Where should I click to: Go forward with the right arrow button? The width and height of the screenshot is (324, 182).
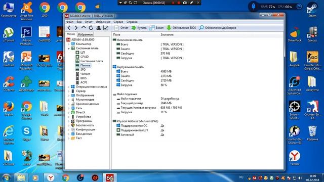(76, 28)
